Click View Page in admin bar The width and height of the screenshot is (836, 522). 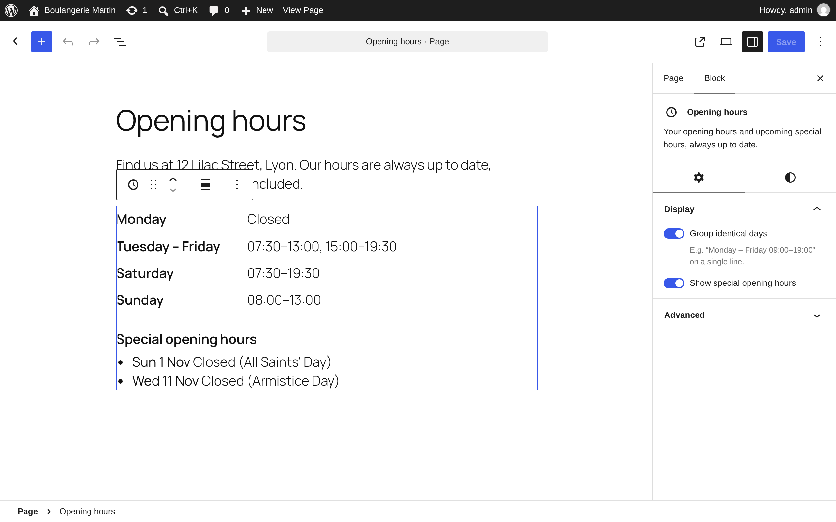pyautogui.click(x=303, y=10)
